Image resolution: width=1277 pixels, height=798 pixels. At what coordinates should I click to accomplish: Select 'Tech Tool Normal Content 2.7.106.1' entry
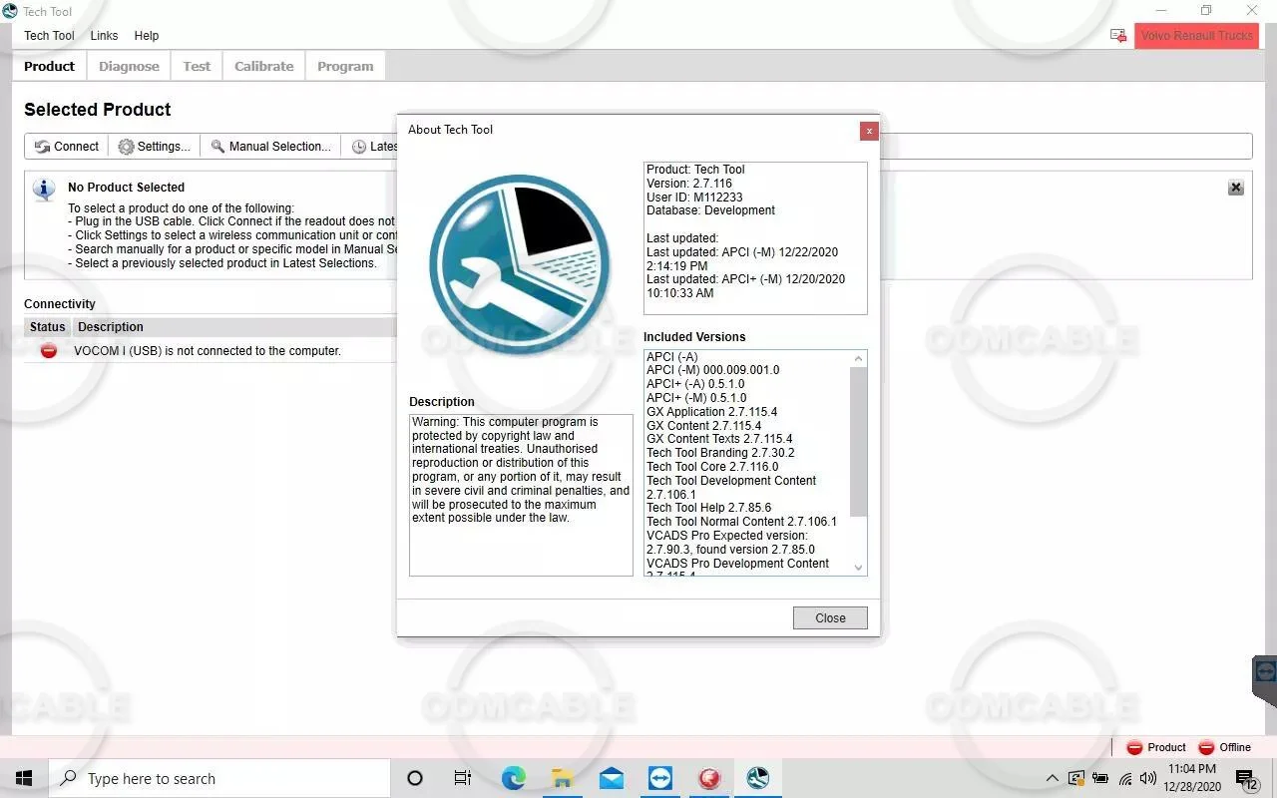pos(741,522)
